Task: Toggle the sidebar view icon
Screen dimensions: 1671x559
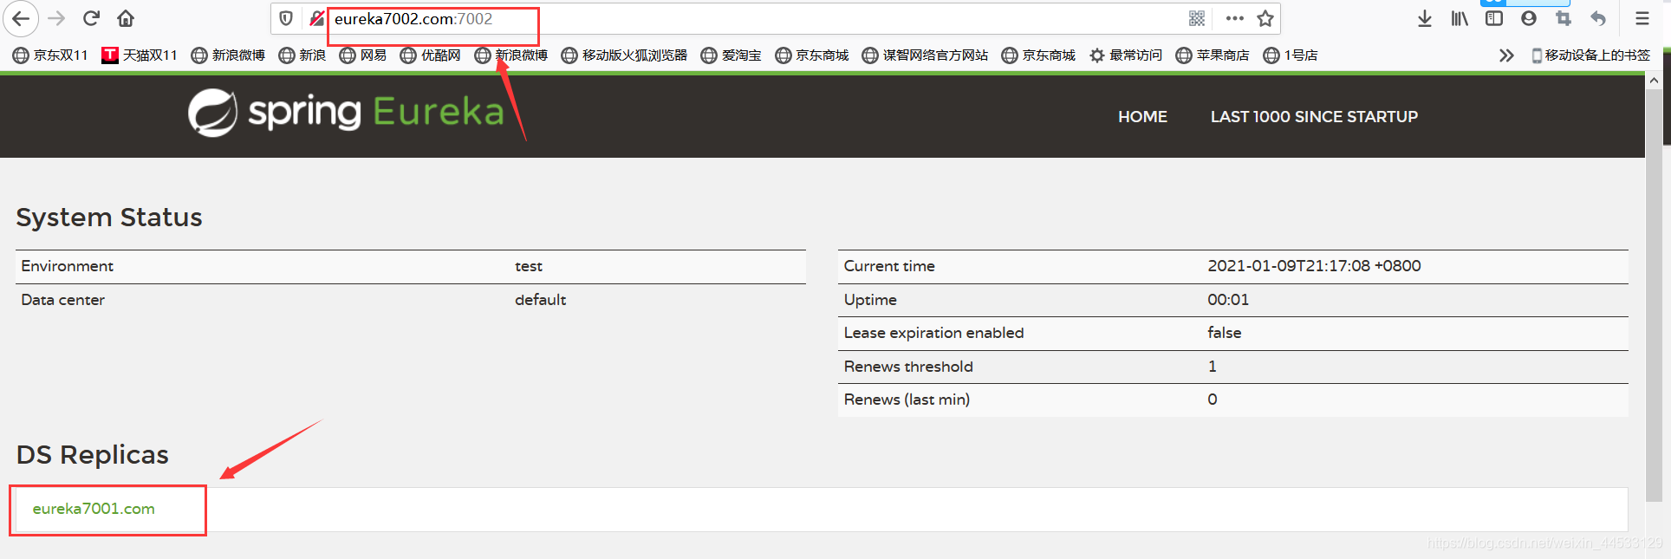Action: point(1494,18)
